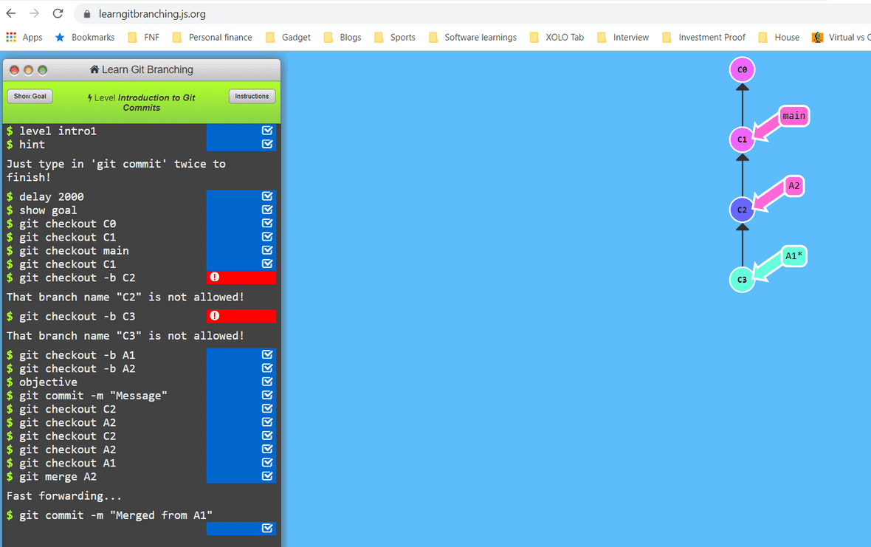Click the A2 branch label
This screenshot has width=871, height=547.
tap(793, 186)
